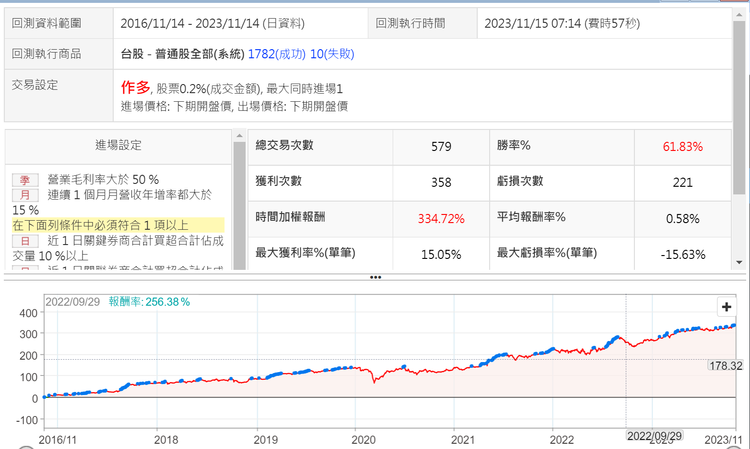This screenshot has width=750, height=449.
Task: Click the 進場設定 panel header
Action: coord(118,145)
